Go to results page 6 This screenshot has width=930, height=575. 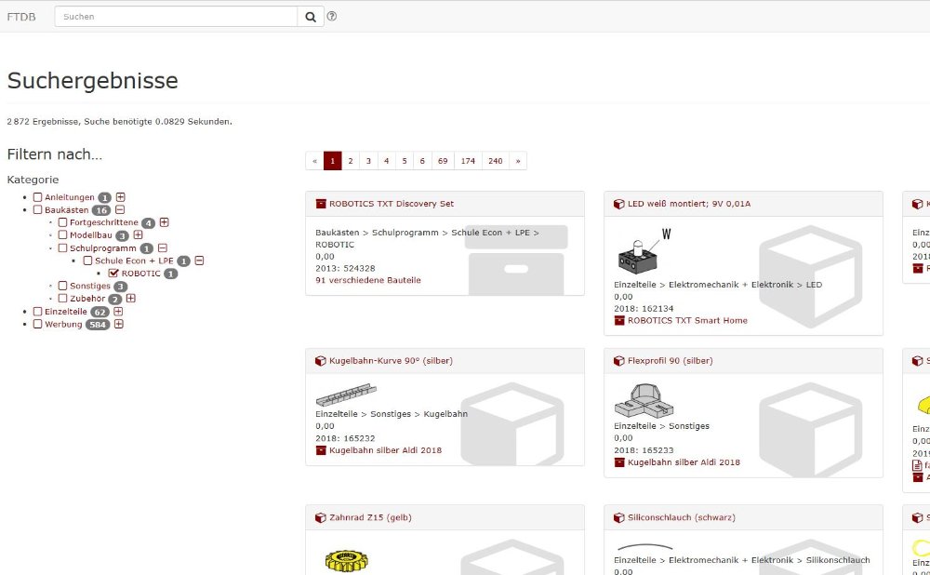(x=422, y=161)
